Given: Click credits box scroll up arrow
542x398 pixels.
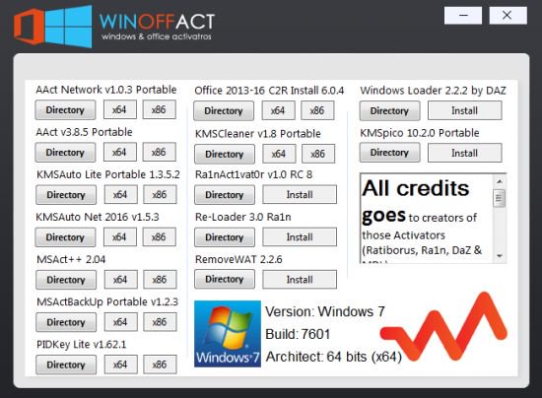Looking at the screenshot, I should (500, 181).
